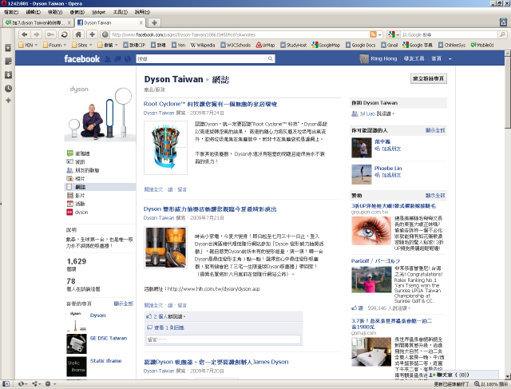Image resolution: width=511 pixels, height=389 pixels.
Task: Open the Root Cyclone note title
Action: pos(210,104)
